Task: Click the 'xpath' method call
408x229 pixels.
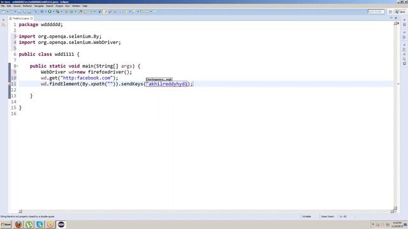Action: 98,84
